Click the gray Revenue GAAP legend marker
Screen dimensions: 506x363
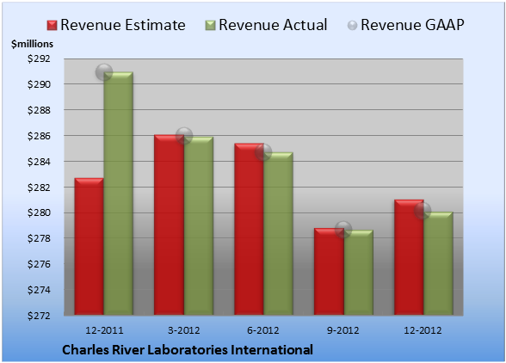click(x=353, y=26)
